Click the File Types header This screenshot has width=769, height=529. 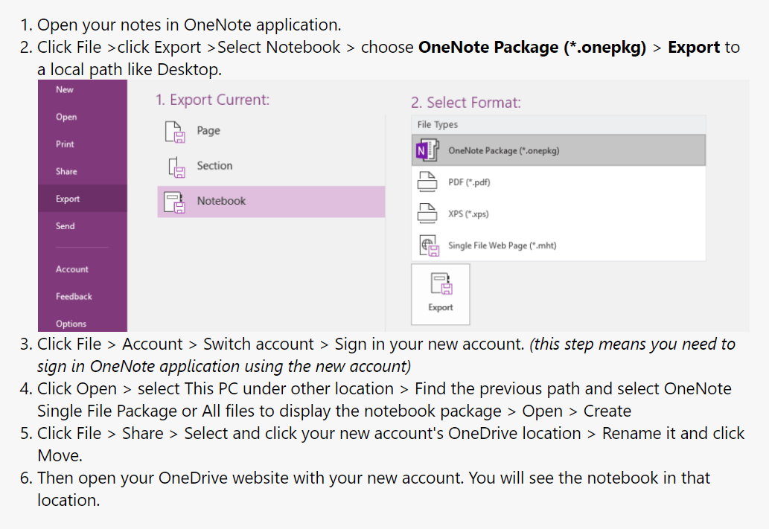558,124
